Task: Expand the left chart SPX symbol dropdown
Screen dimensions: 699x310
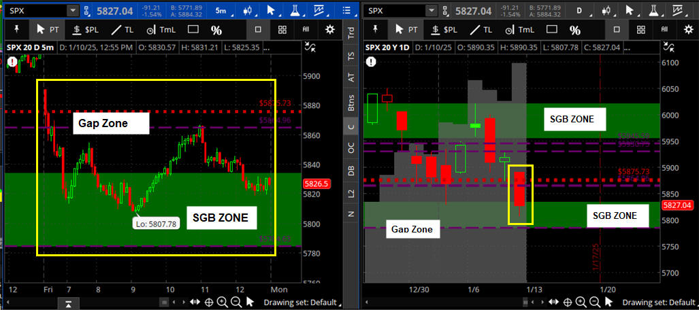Action: click(x=73, y=10)
